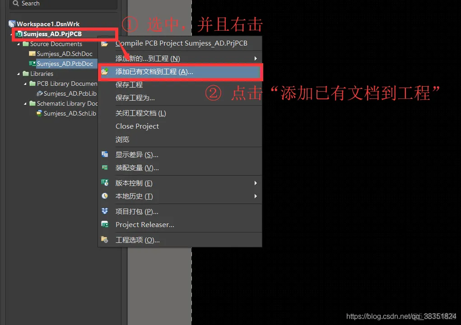461x325 pixels.
Task: Select the Source Documents folder label
Action: (x=56, y=44)
